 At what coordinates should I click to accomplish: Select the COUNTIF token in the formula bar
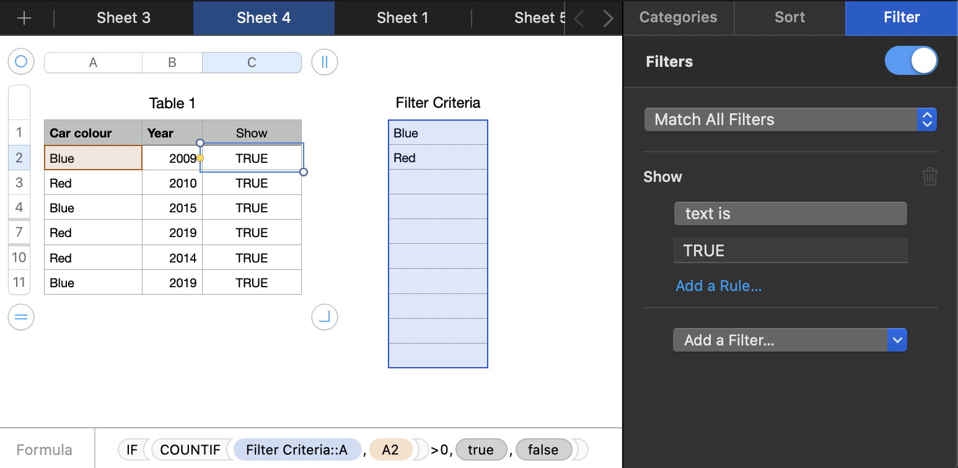[190, 449]
